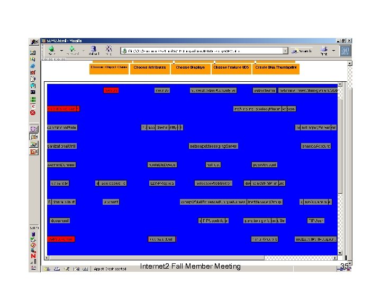Click the top icon in left sidebar
The height and width of the screenshot is (285, 381).
[x=33, y=53]
